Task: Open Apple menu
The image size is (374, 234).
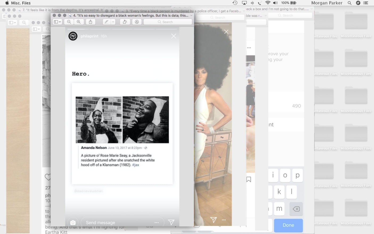Action: [7, 3]
